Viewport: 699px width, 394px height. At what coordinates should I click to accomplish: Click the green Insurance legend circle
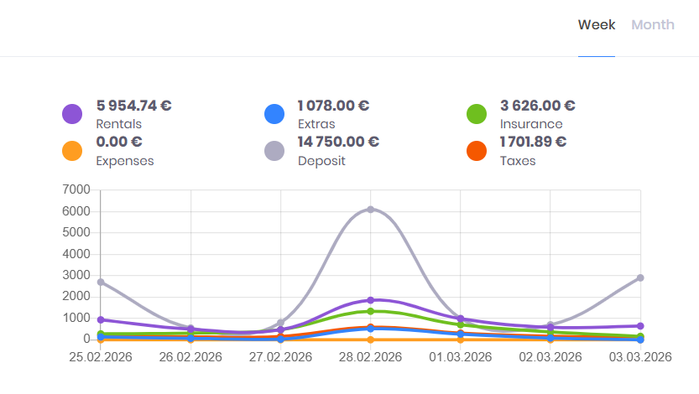coord(477,114)
